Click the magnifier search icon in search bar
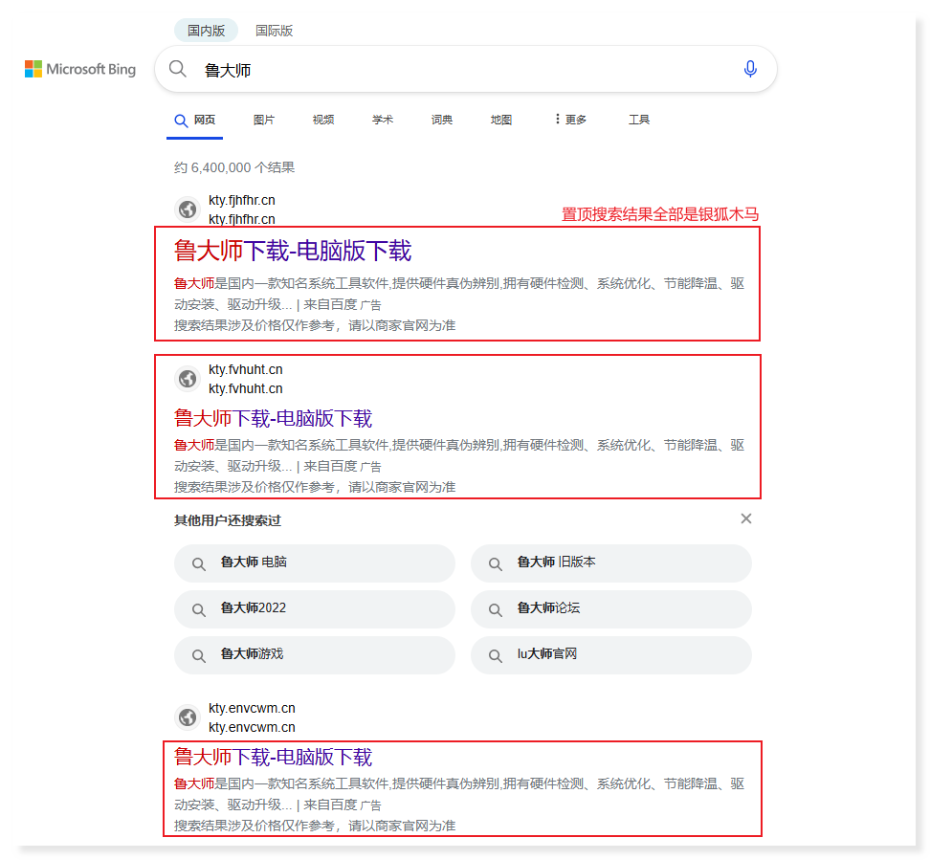Screen dimensions: 930x860 tap(178, 69)
